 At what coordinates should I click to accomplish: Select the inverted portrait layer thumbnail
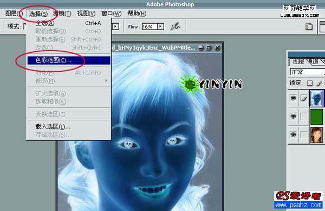[x=316, y=98]
